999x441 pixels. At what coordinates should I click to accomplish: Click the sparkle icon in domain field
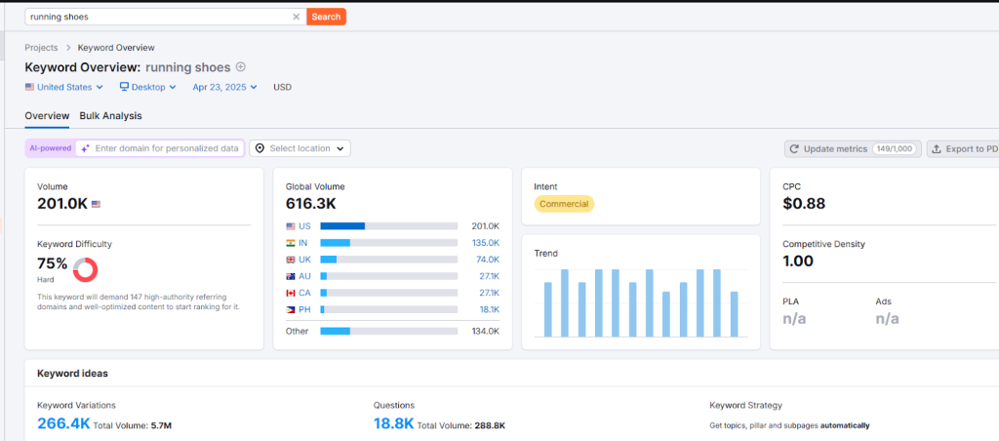[85, 148]
